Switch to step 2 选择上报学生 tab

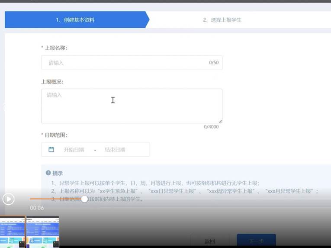click(222, 20)
